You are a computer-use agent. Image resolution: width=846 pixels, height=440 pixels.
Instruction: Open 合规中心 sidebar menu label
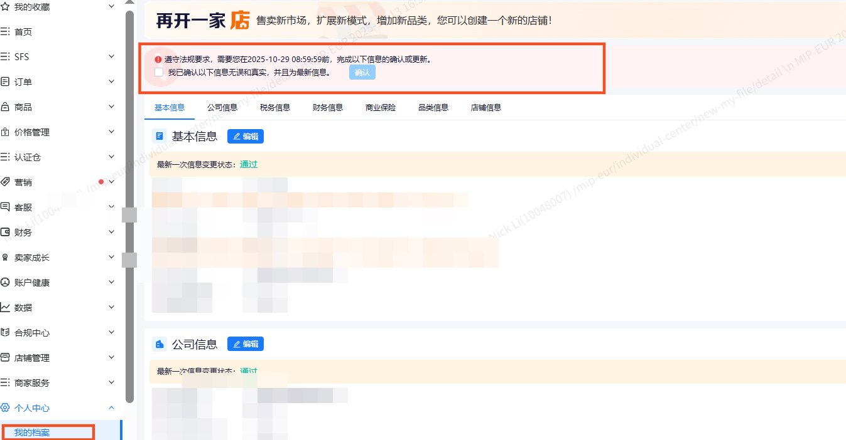[x=32, y=333]
